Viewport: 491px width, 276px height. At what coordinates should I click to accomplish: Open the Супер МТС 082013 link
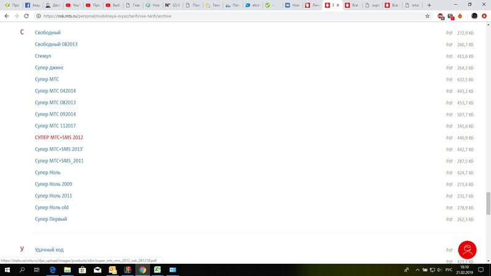coord(55,102)
